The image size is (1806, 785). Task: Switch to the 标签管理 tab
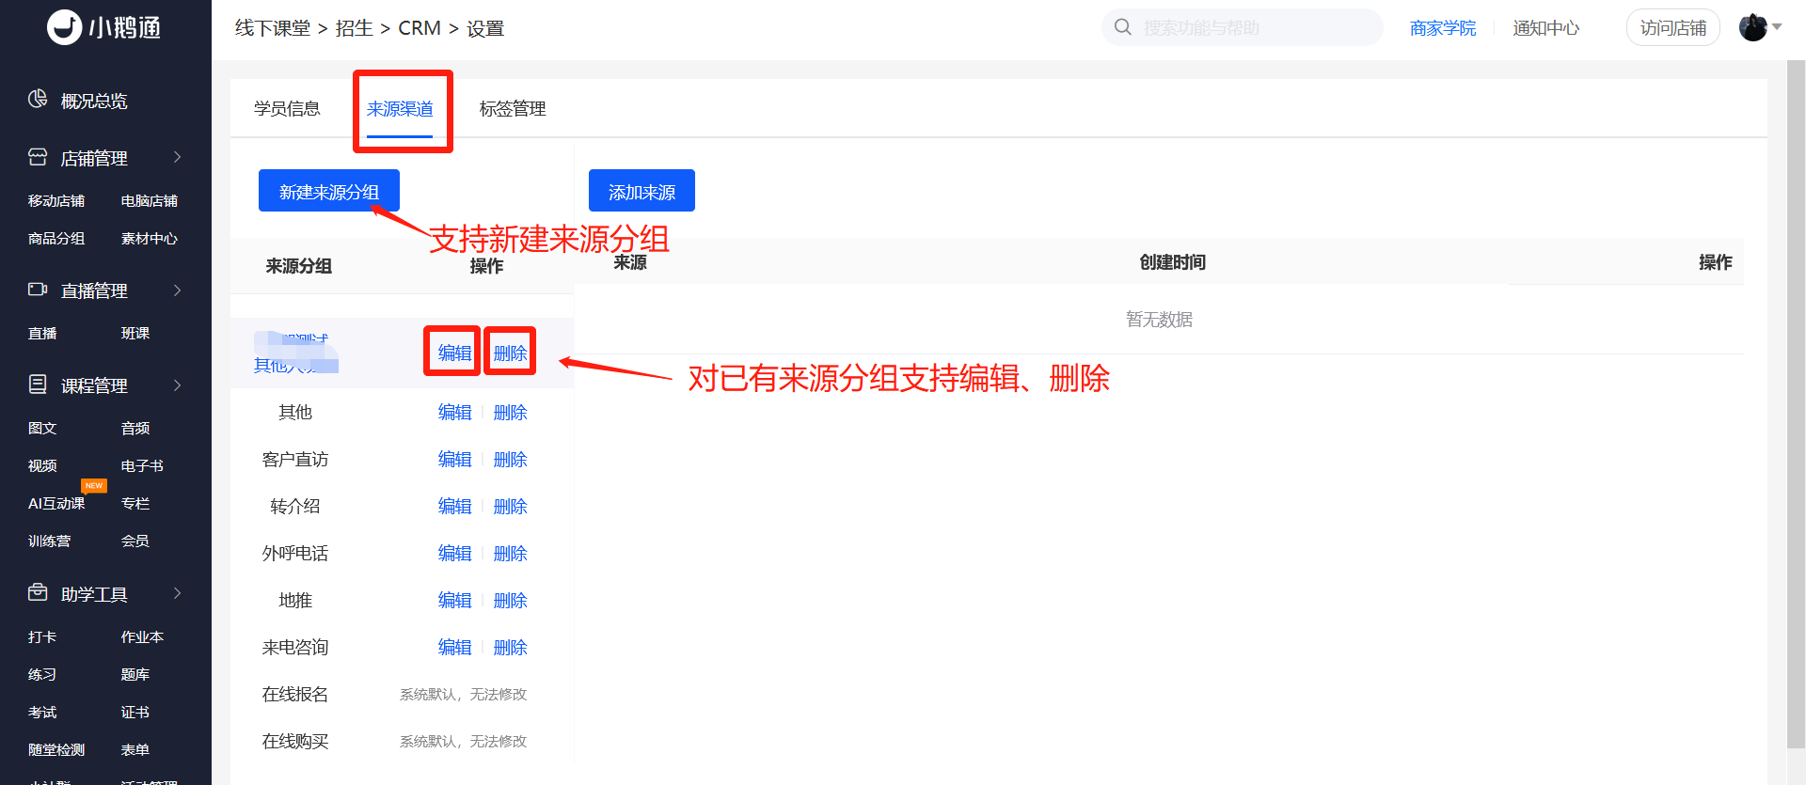(x=513, y=109)
